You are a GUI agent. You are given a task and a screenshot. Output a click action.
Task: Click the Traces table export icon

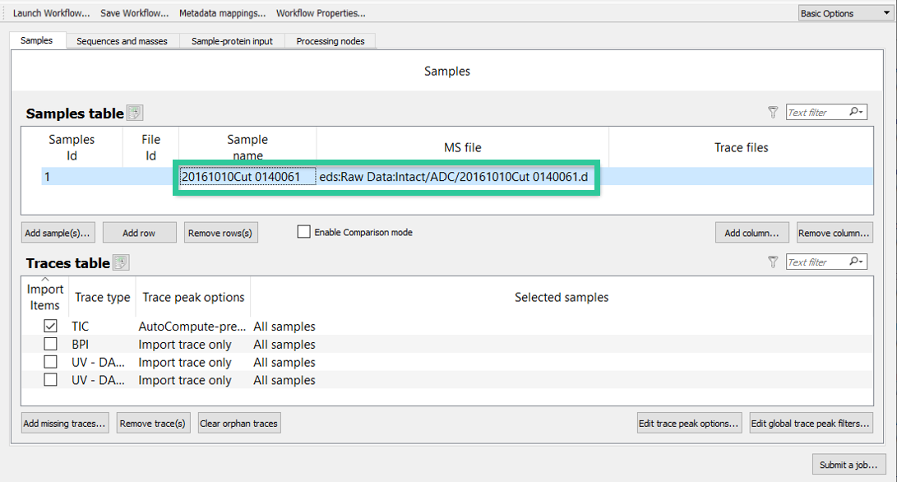pos(121,262)
